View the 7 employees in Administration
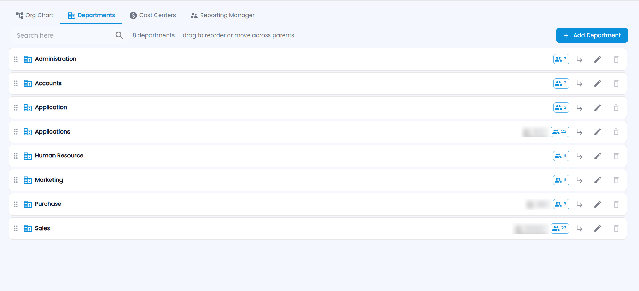Image resolution: width=639 pixels, height=291 pixels. point(561,59)
